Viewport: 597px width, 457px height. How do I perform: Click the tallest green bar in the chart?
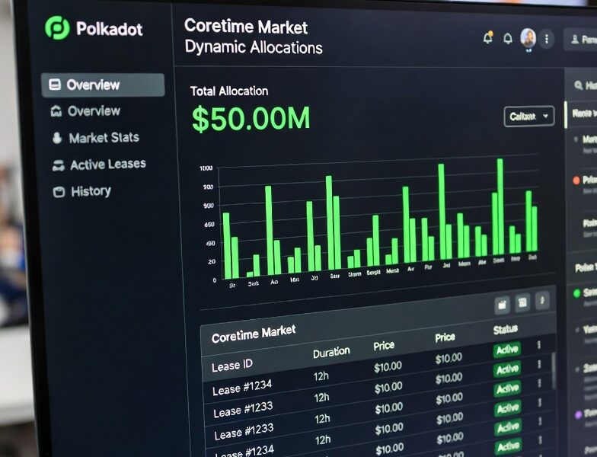tap(500, 206)
